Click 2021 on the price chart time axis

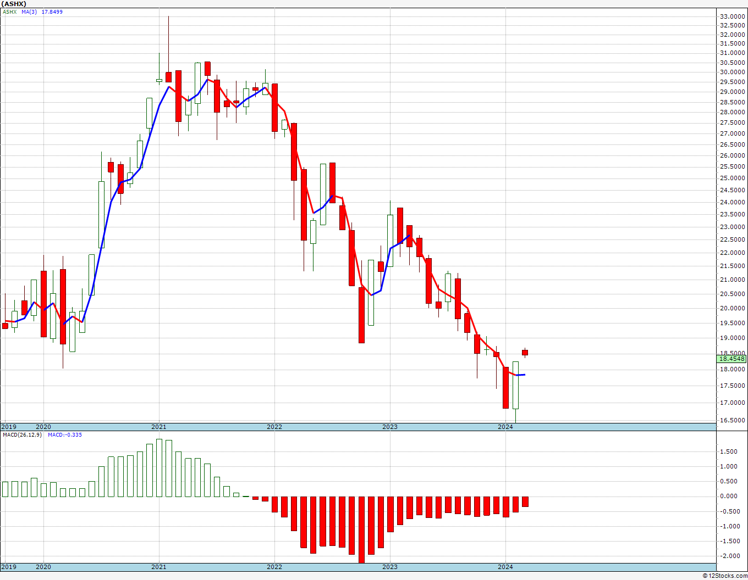coord(159,427)
